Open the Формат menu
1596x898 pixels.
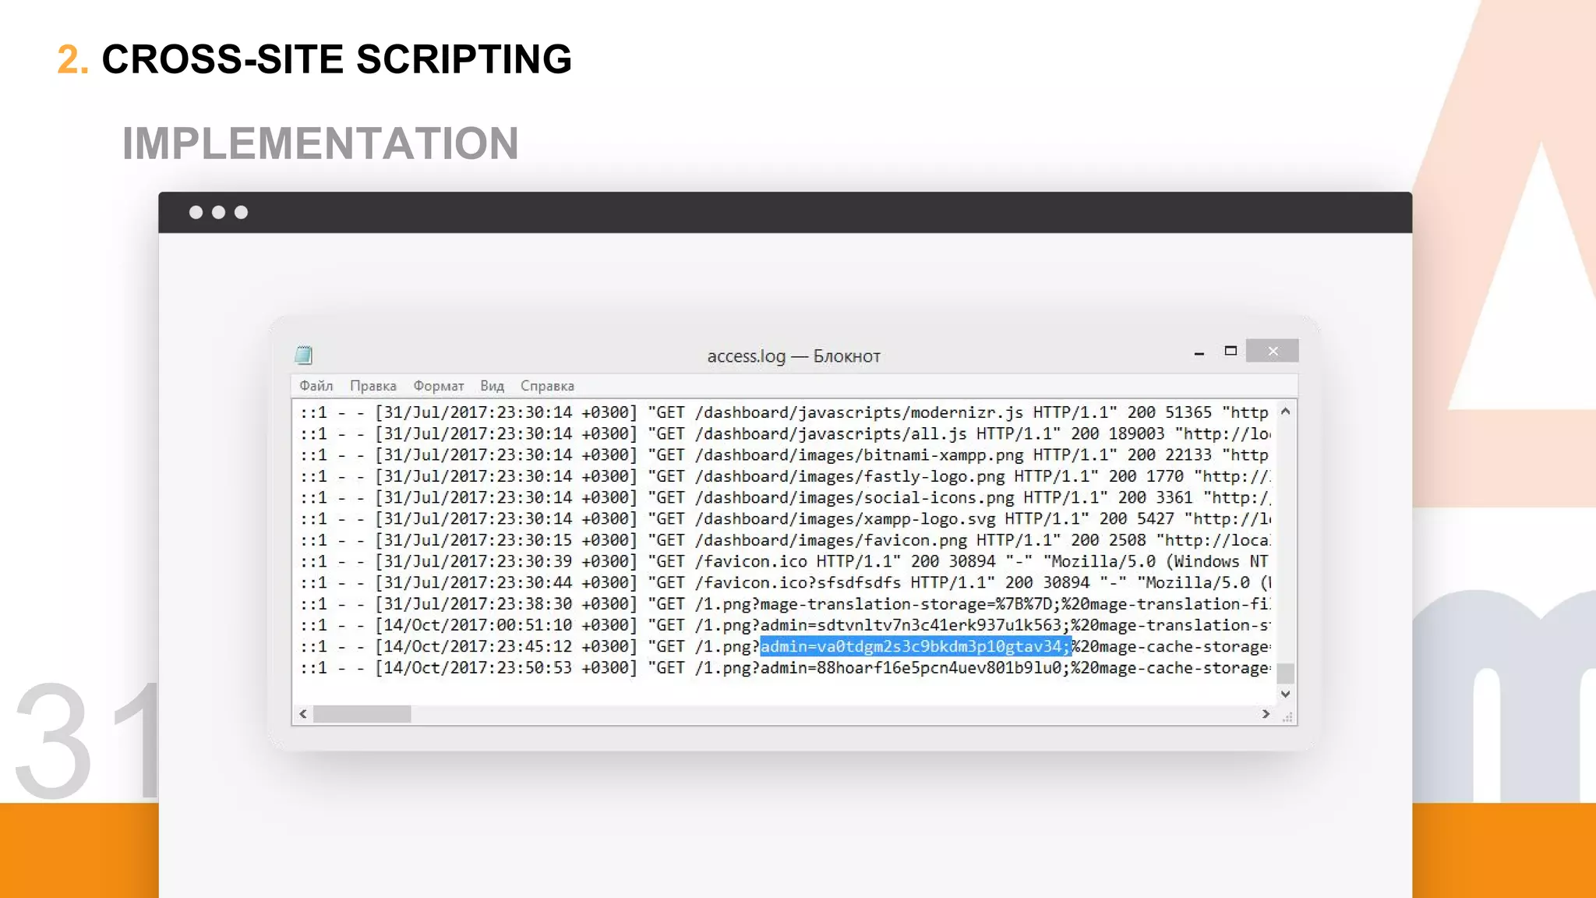(x=438, y=386)
